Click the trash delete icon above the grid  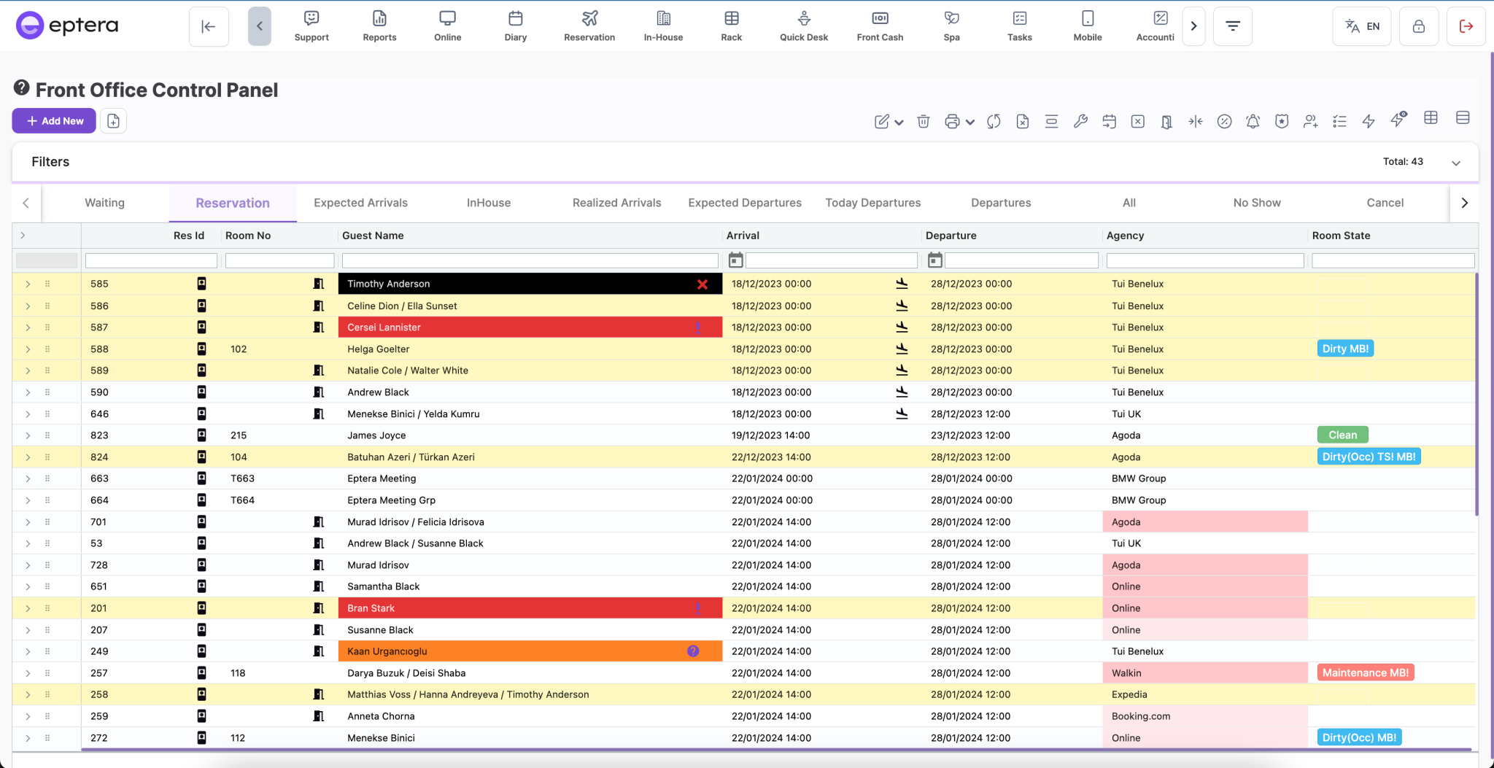[x=923, y=121]
